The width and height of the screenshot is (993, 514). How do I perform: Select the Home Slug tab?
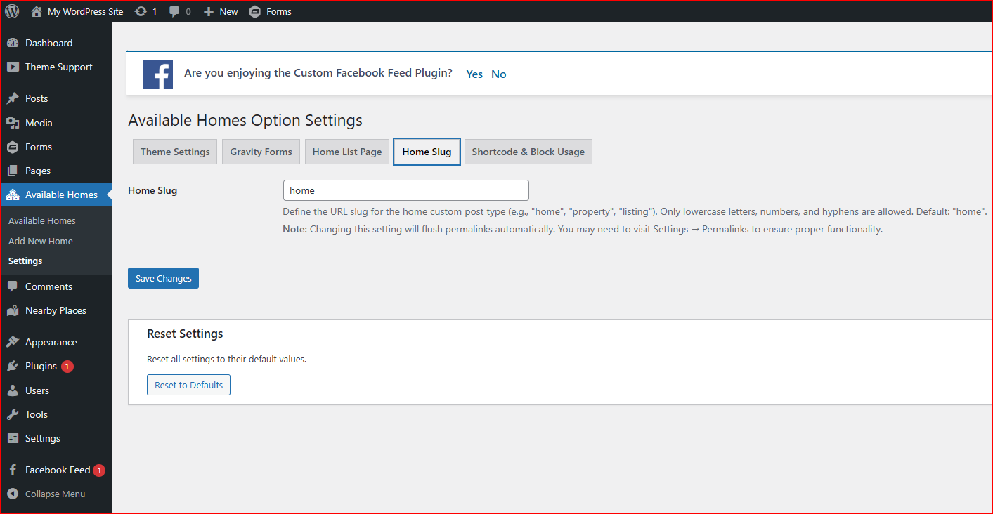[x=427, y=152]
